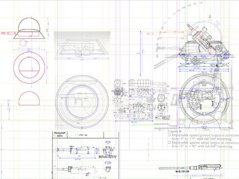This screenshot has width=239, height=179.
Task: Select the Mauser drawing title block
Action: (x=60, y=135)
